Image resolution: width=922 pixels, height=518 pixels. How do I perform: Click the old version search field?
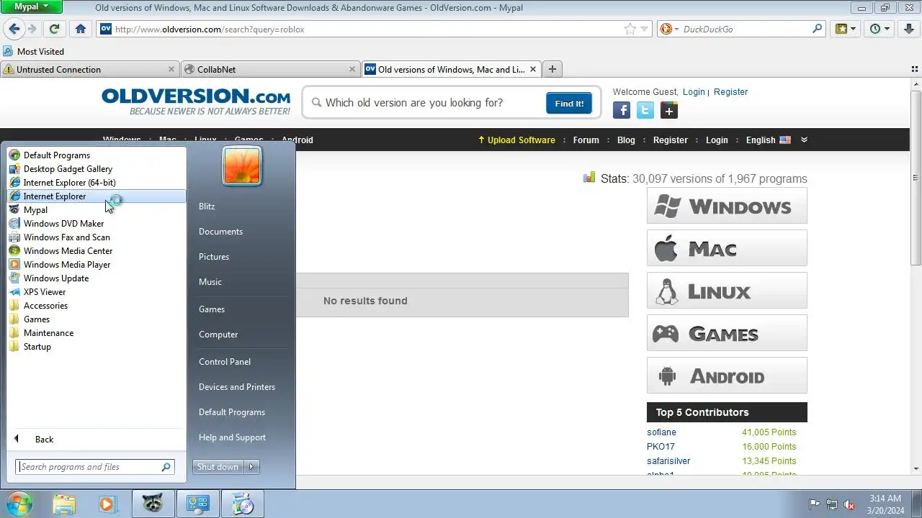[x=431, y=103]
